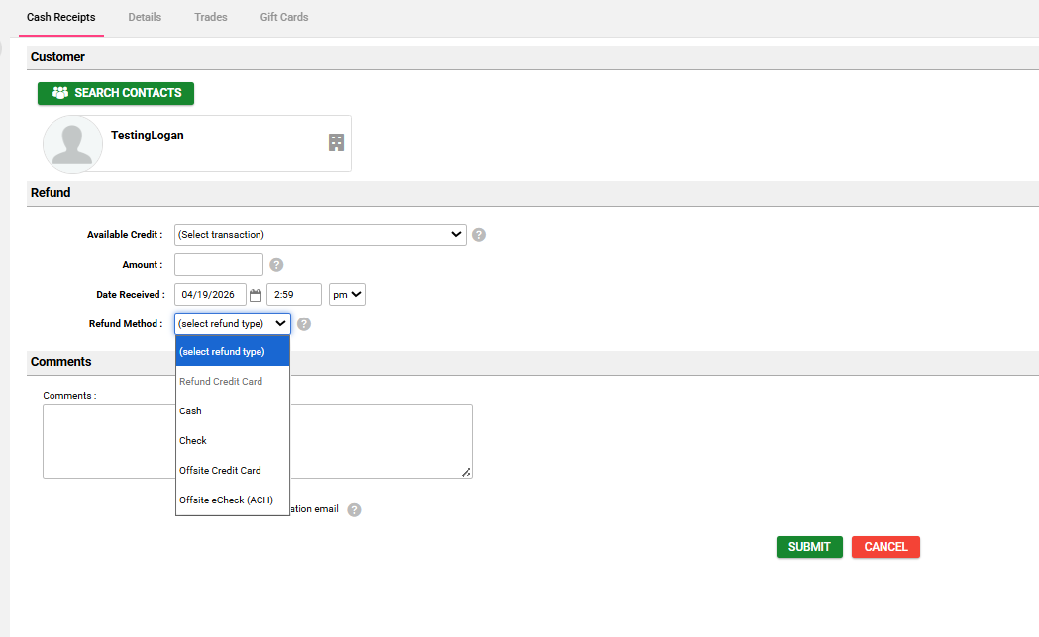This screenshot has height=637, width=1039.
Task: Click the help icon next to Refund Method
Action: click(x=304, y=323)
